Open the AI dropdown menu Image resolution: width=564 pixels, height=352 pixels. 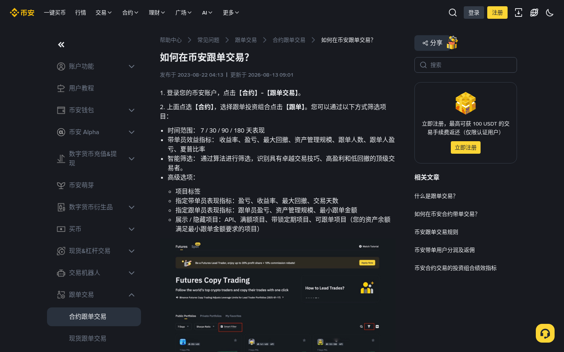click(207, 13)
